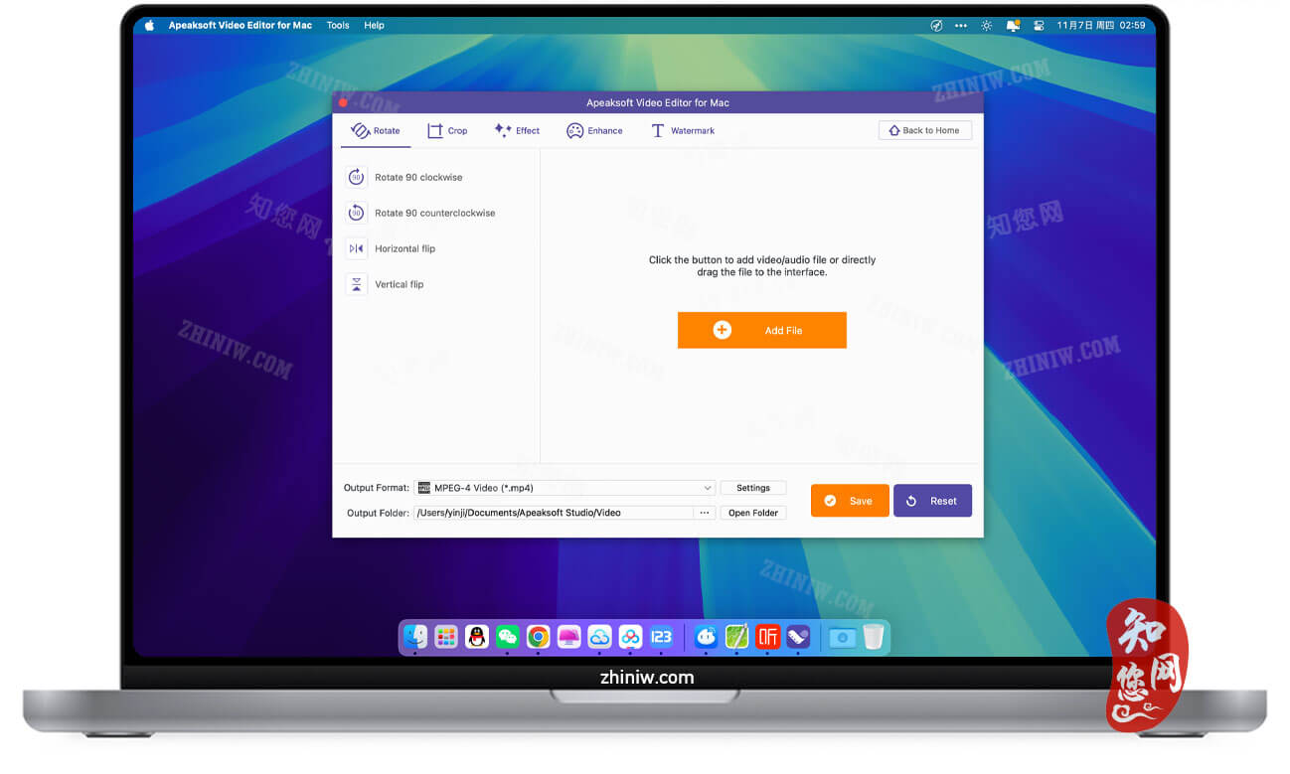Click the Rotate 90 counterclockwise icon

(356, 213)
